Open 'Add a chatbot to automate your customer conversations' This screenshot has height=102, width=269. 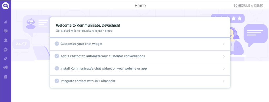140,57
